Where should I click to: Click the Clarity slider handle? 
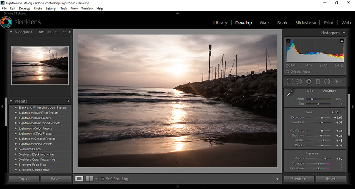tap(325, 159)
